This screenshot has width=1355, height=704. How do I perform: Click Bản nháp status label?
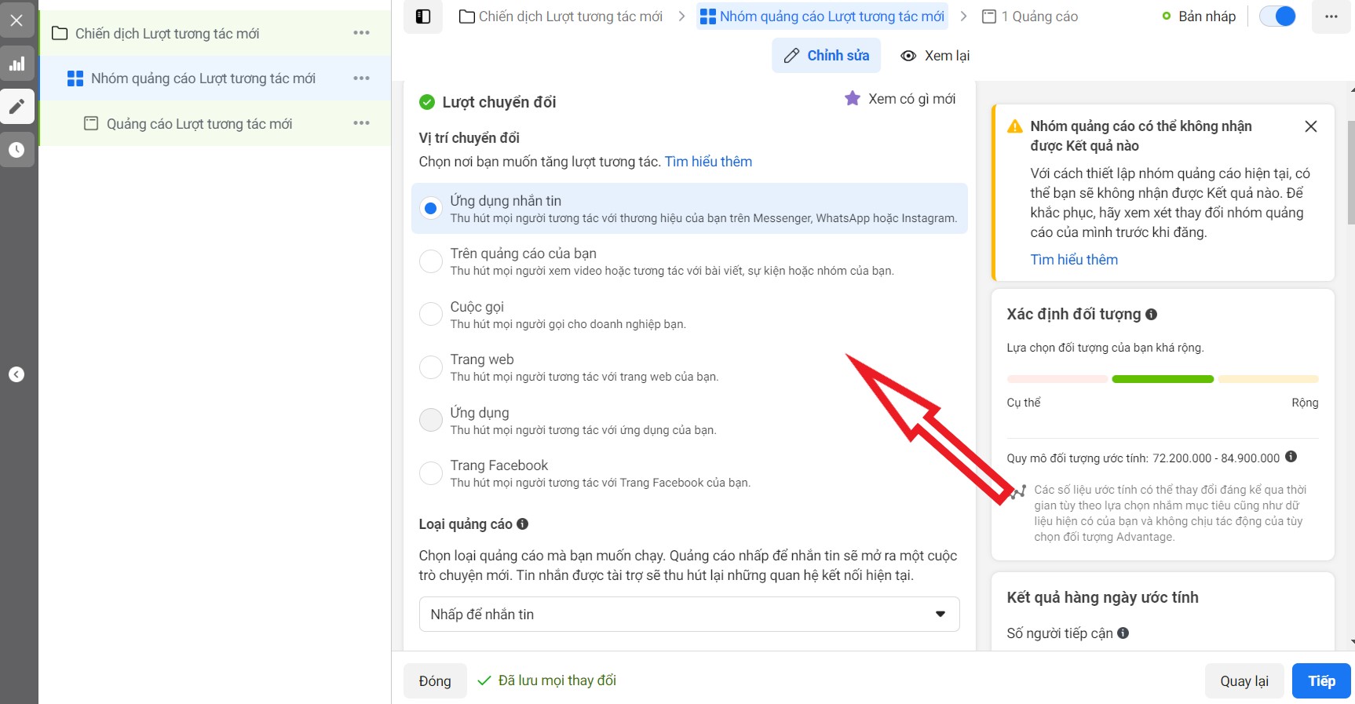[1207, 16]
